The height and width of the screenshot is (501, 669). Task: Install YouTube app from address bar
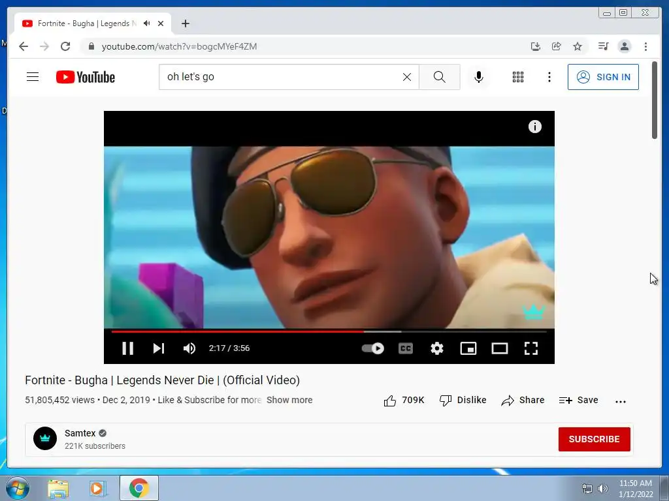[536, 46]
